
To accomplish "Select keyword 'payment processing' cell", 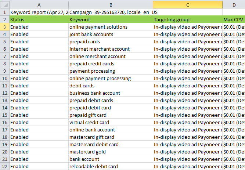I will (111, 71).
